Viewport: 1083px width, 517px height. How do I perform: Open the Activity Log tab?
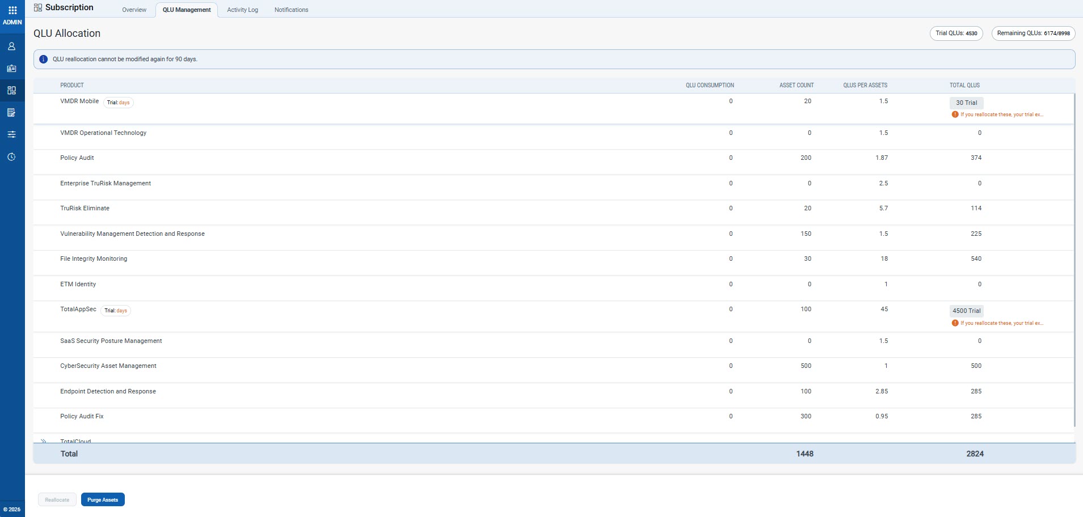pos(242,10)
